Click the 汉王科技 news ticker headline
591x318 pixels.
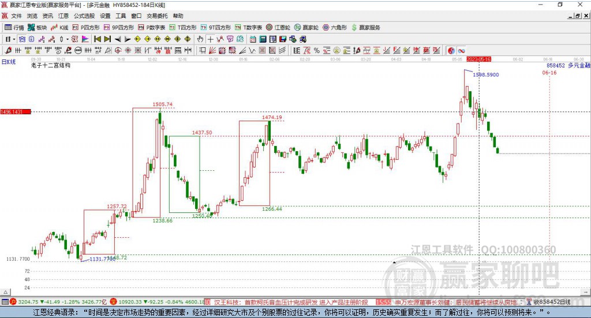[291, 302]
